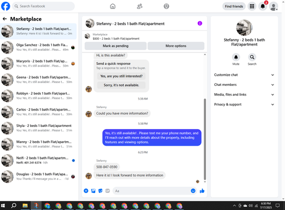Open the notifications bell with badge
Screen dimensions: 285x210
pyautogui.click(x=263, y=6)
